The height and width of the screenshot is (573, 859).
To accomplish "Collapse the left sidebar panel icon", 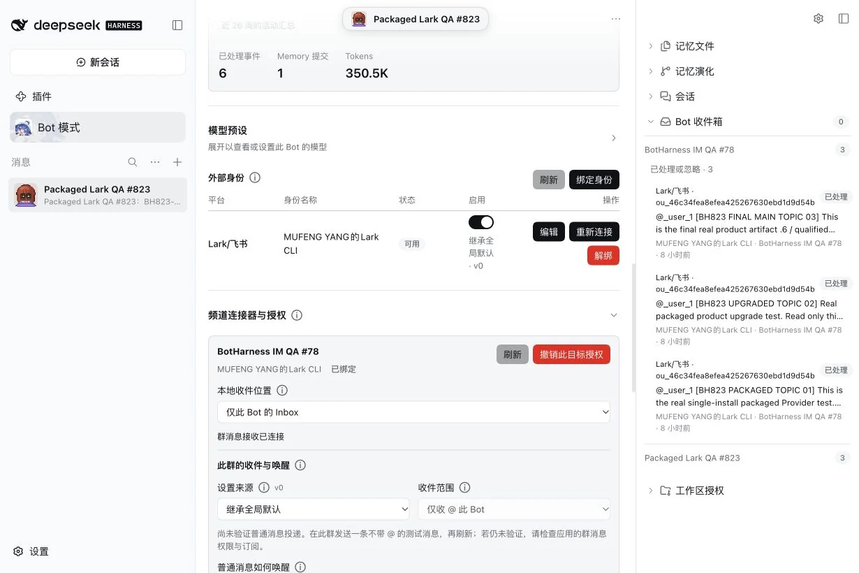I will tap(177, 25).
